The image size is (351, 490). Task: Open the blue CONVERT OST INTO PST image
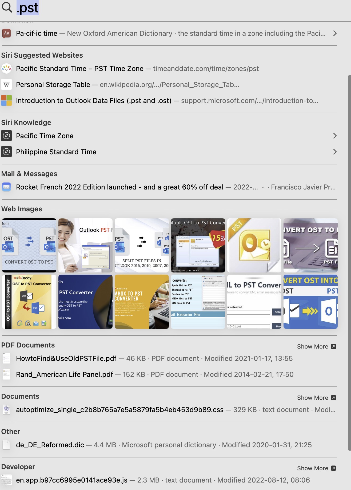point(310,302)
